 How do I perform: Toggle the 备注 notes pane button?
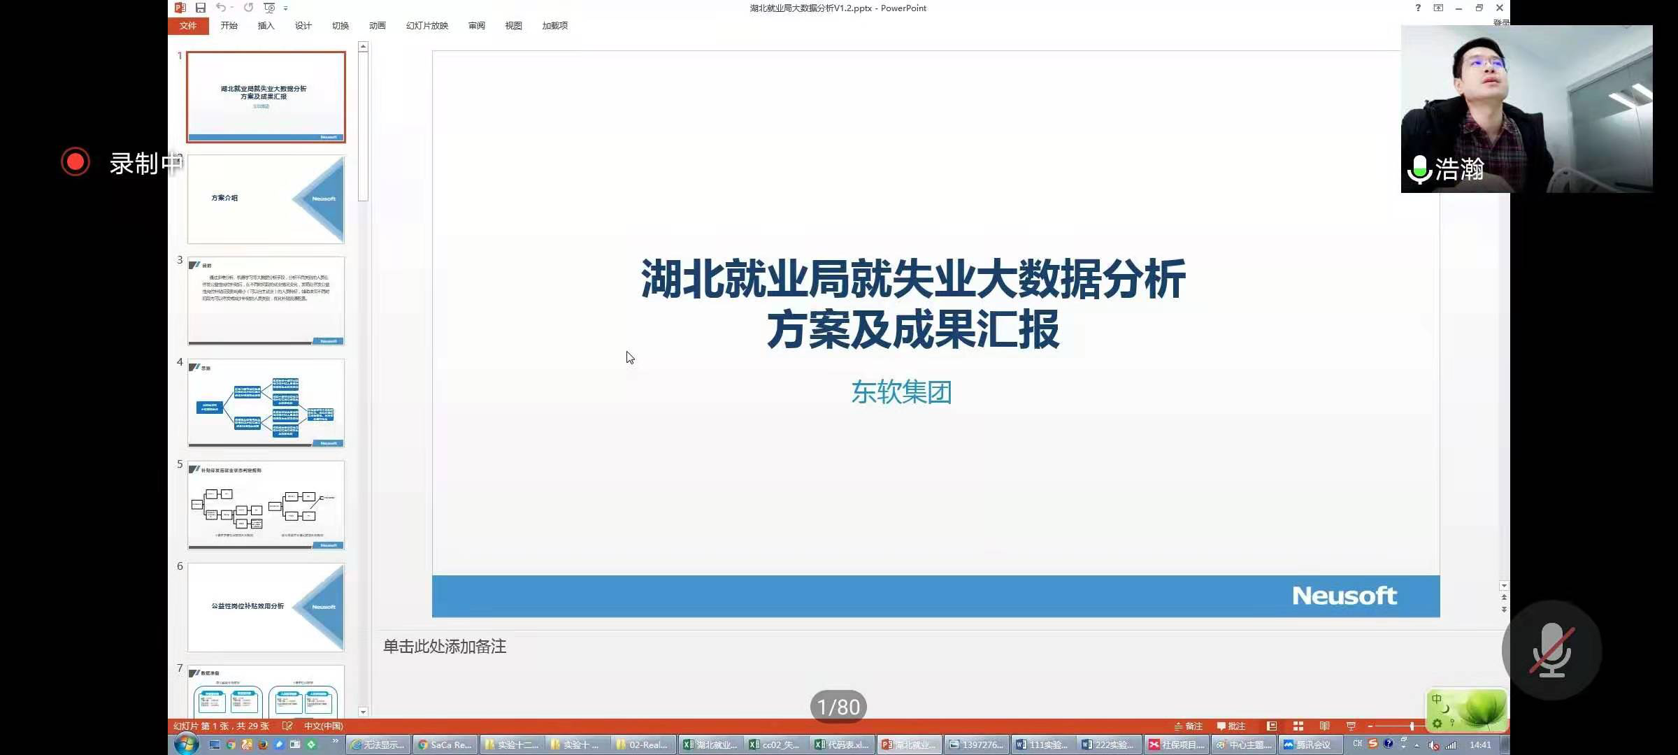pyautogui.click(x=1189, y=726)
